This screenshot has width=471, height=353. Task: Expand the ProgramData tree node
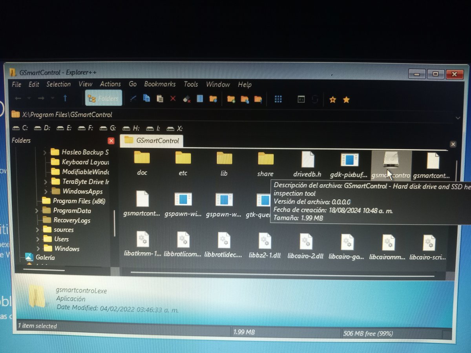tap(37, 211)
